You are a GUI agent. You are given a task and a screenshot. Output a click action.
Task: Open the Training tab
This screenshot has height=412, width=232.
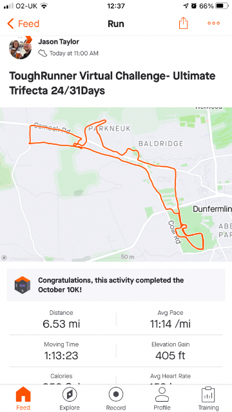pos(208,398)
